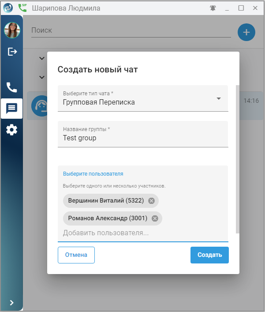
Task: Click the blue plus new chat button
Action: (x=246, y=32)
